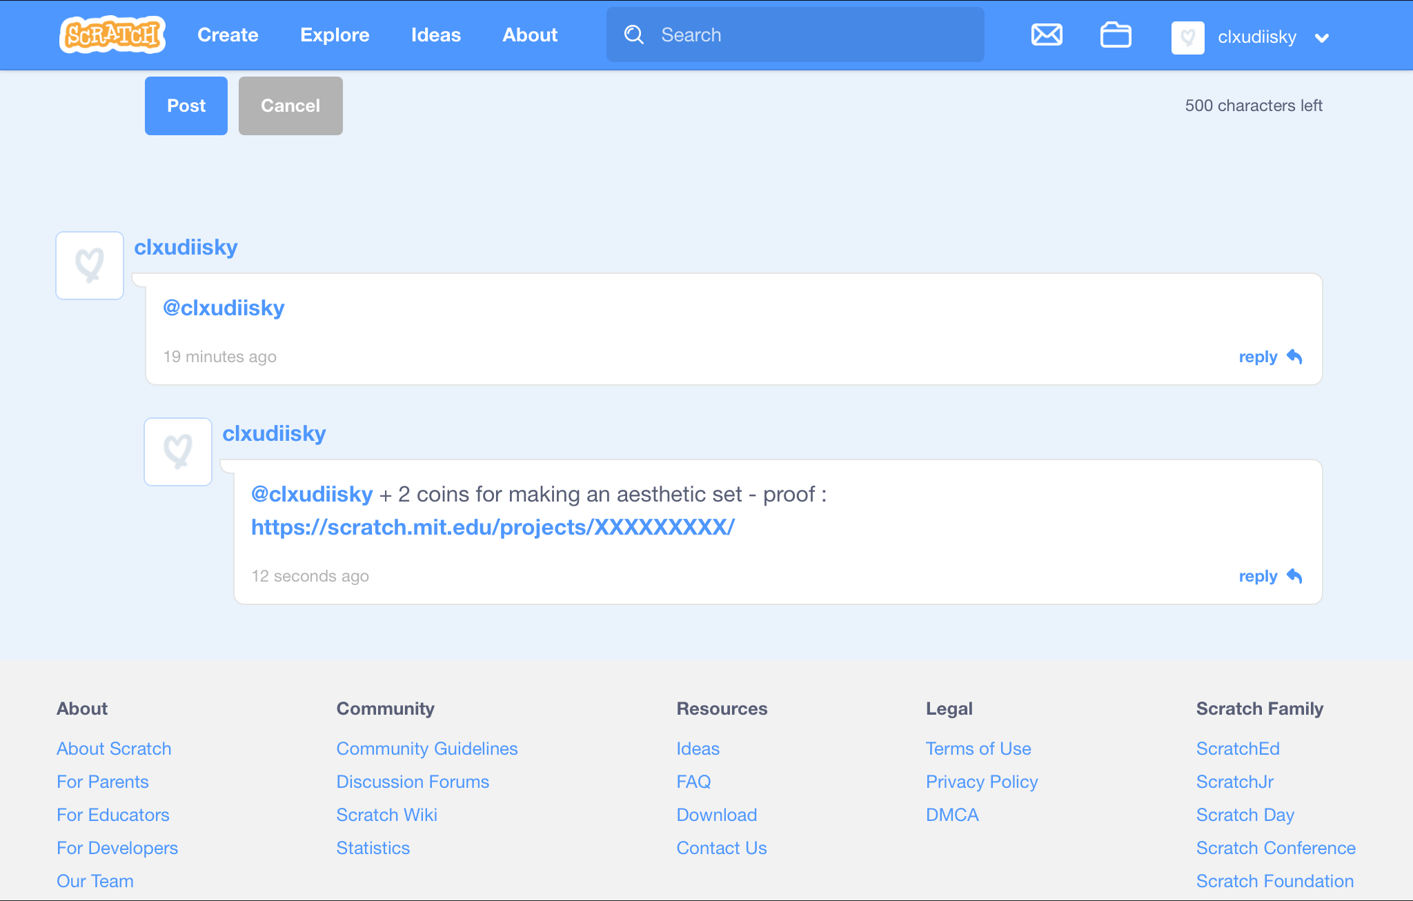Viewport: 1413px width, 901px height.
Task: Click the search magnifier icon
Action: pos(633,34)
